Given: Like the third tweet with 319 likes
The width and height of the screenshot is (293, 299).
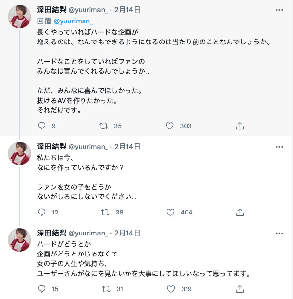Looking at the screenshot, I should [169, 289].
